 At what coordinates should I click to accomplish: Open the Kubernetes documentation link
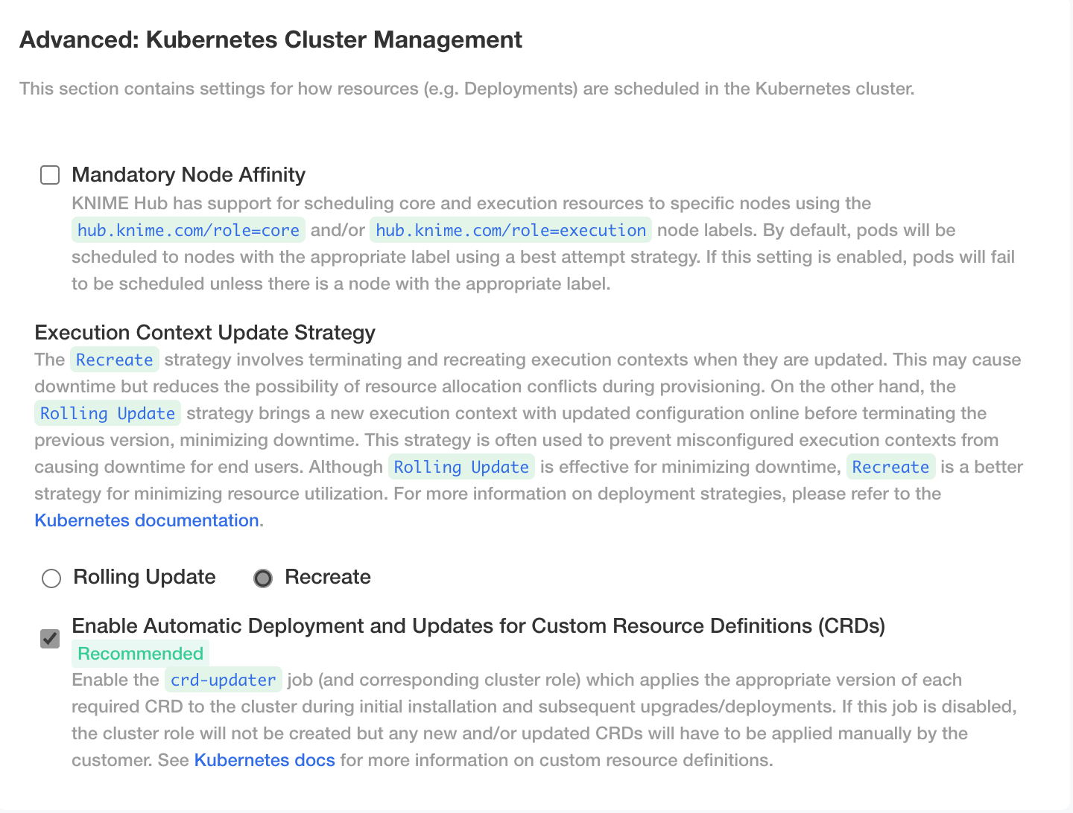pos(147,520)
